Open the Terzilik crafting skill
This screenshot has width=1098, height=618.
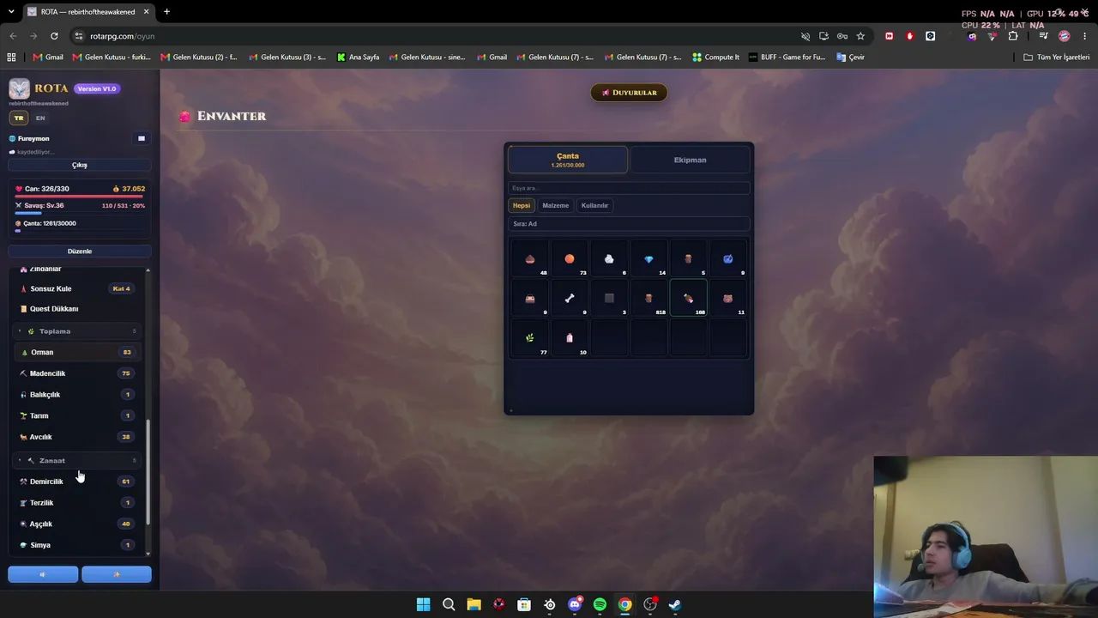[x=77, y=503]
